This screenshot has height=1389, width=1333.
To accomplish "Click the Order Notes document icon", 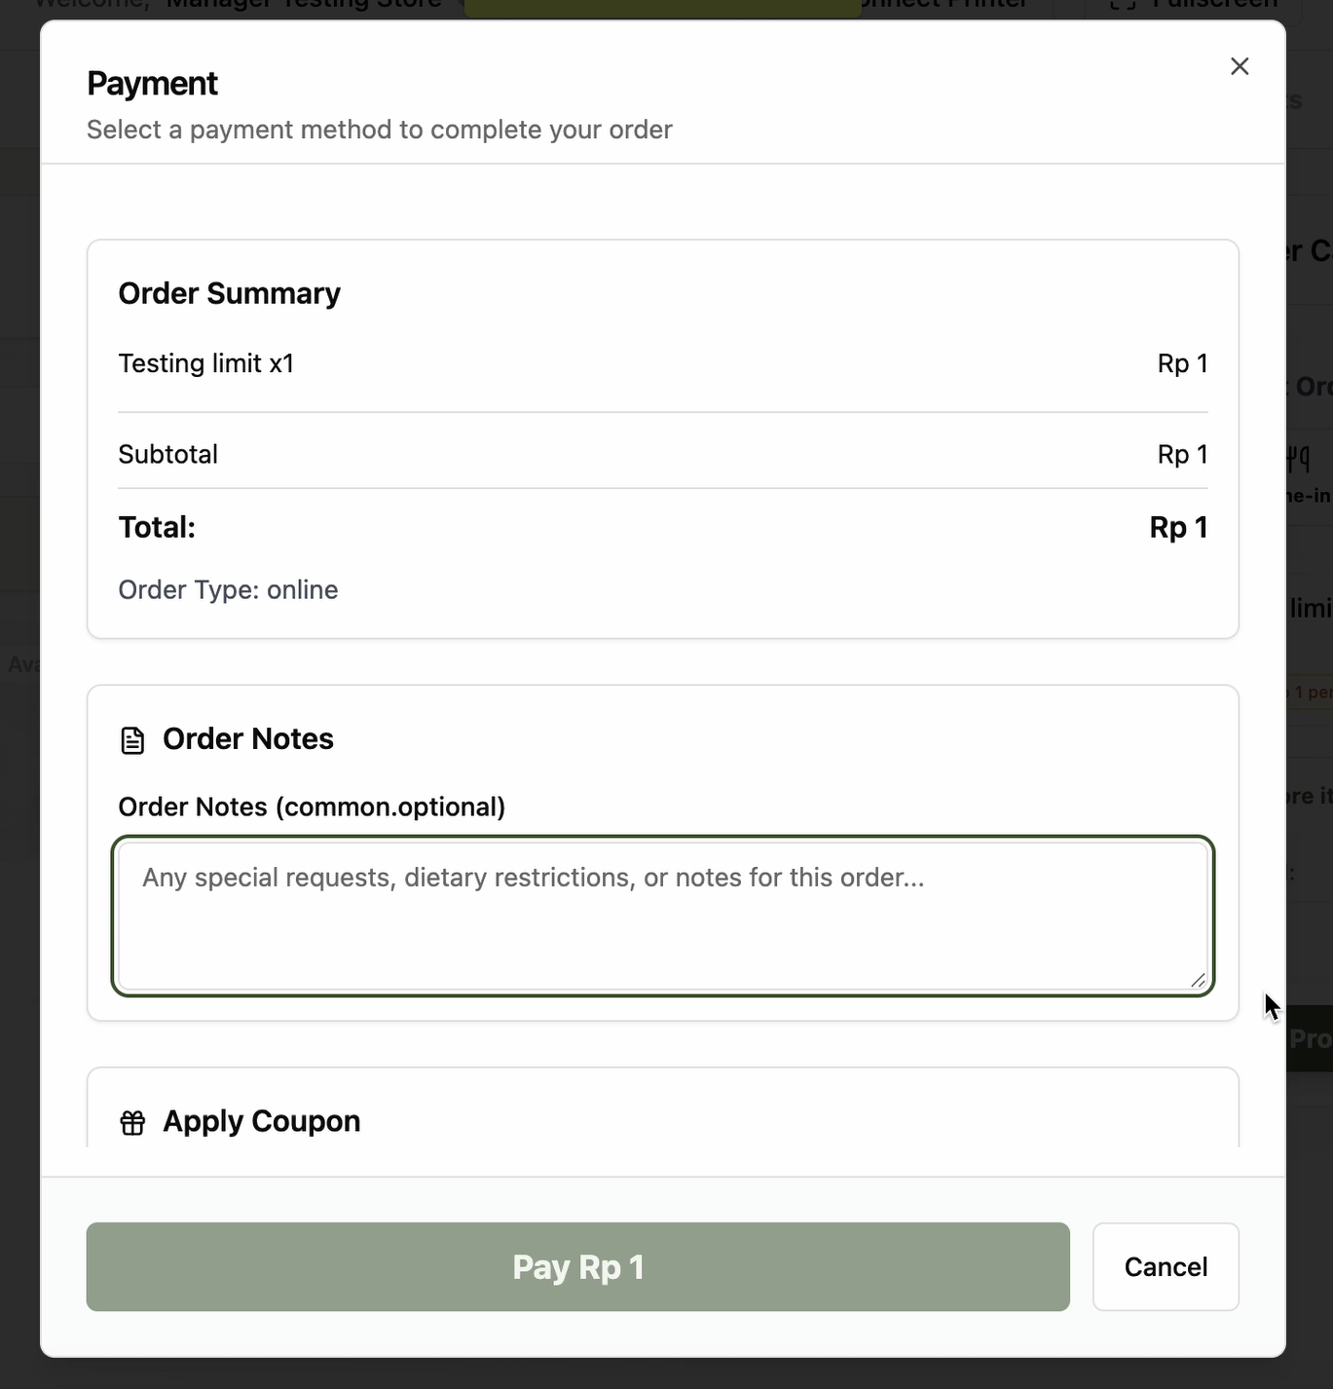I will tap(132, 740).
